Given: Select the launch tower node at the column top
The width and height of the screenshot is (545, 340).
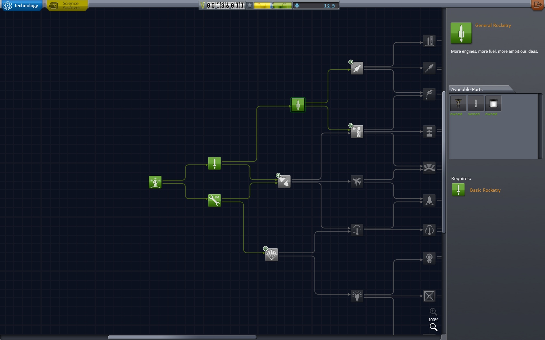Looking at the screenshot, I should (x=429, y=41).
